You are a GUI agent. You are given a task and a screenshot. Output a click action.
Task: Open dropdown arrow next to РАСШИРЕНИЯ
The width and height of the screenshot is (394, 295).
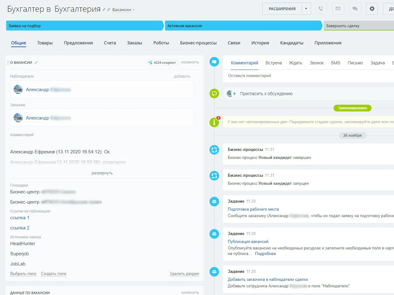(306, 9)
